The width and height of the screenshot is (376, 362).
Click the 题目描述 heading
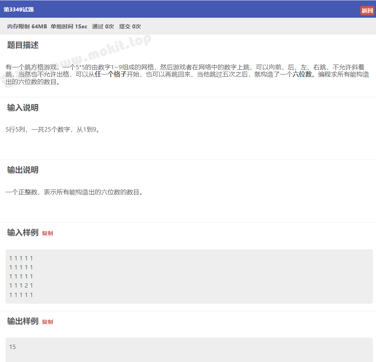coord(23,45)
